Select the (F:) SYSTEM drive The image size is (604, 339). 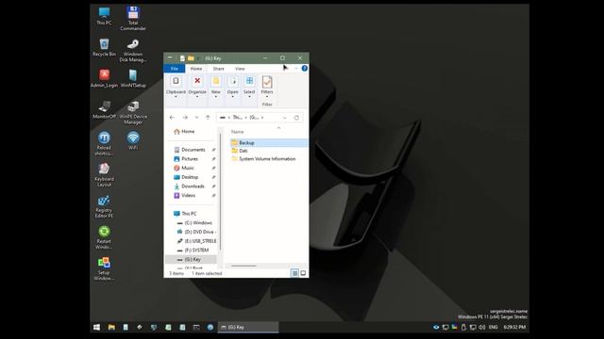pos(196,250)
